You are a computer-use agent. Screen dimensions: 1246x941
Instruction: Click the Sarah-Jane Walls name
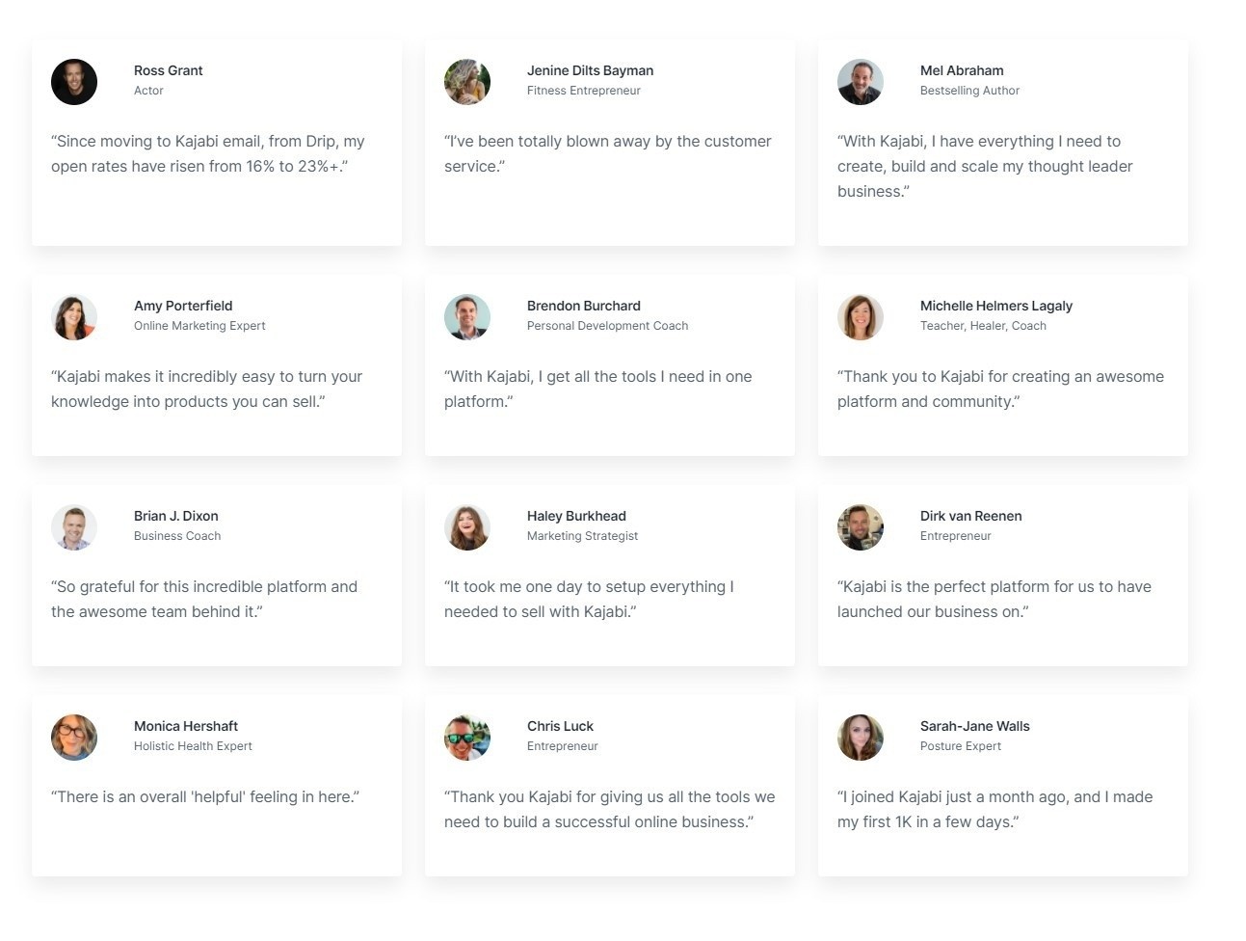click(975, 726)
